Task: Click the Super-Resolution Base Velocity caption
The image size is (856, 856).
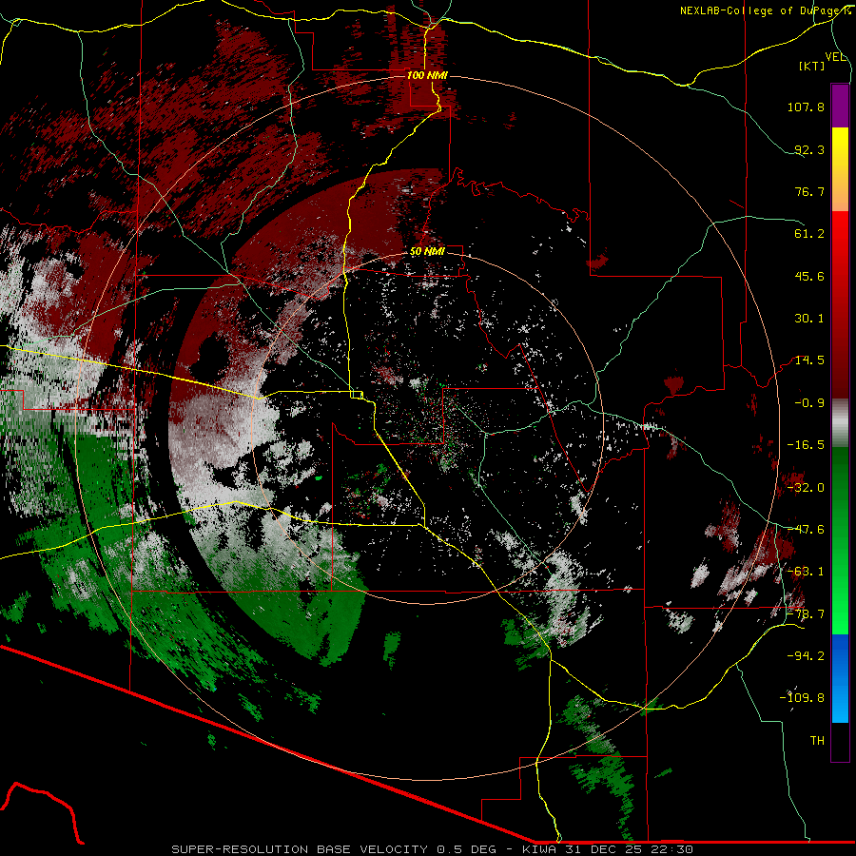Action: click(x=433, y=849)
